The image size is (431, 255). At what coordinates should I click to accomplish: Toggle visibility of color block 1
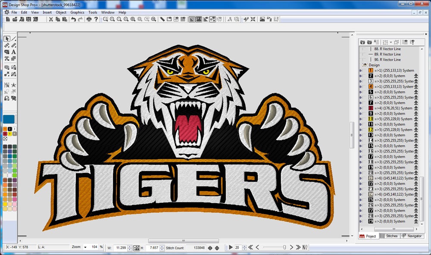pyautogui.click(x=361, y=71)
